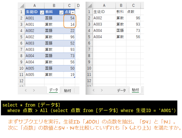Viewport: 182px width, 138px height.
Task: Click cell with 22 in left sheet
Action: pos(69,31)
